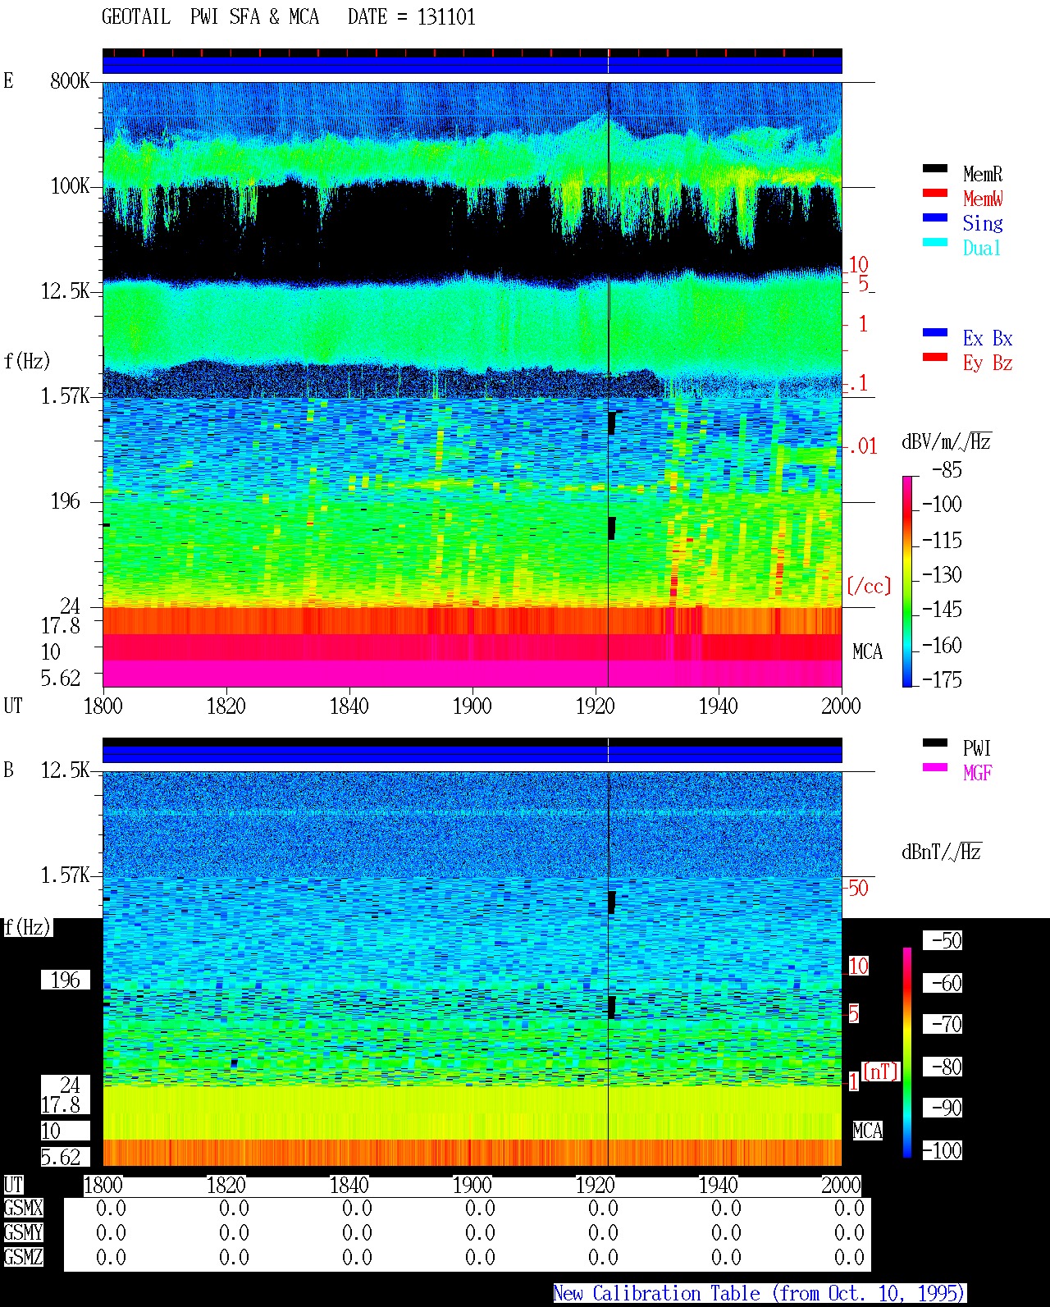Image resolution: width=1050 pixels, height=1307 pixels.
Task: Click the MGF legend label
Action: [x=978, y=773]
